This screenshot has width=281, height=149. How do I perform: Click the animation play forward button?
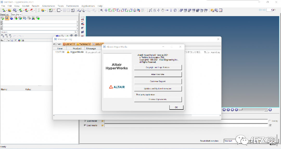[x=228, y=110]
